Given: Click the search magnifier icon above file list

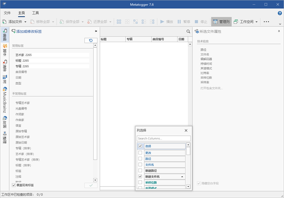Looking at the screenshot, I should pos(188,32).
